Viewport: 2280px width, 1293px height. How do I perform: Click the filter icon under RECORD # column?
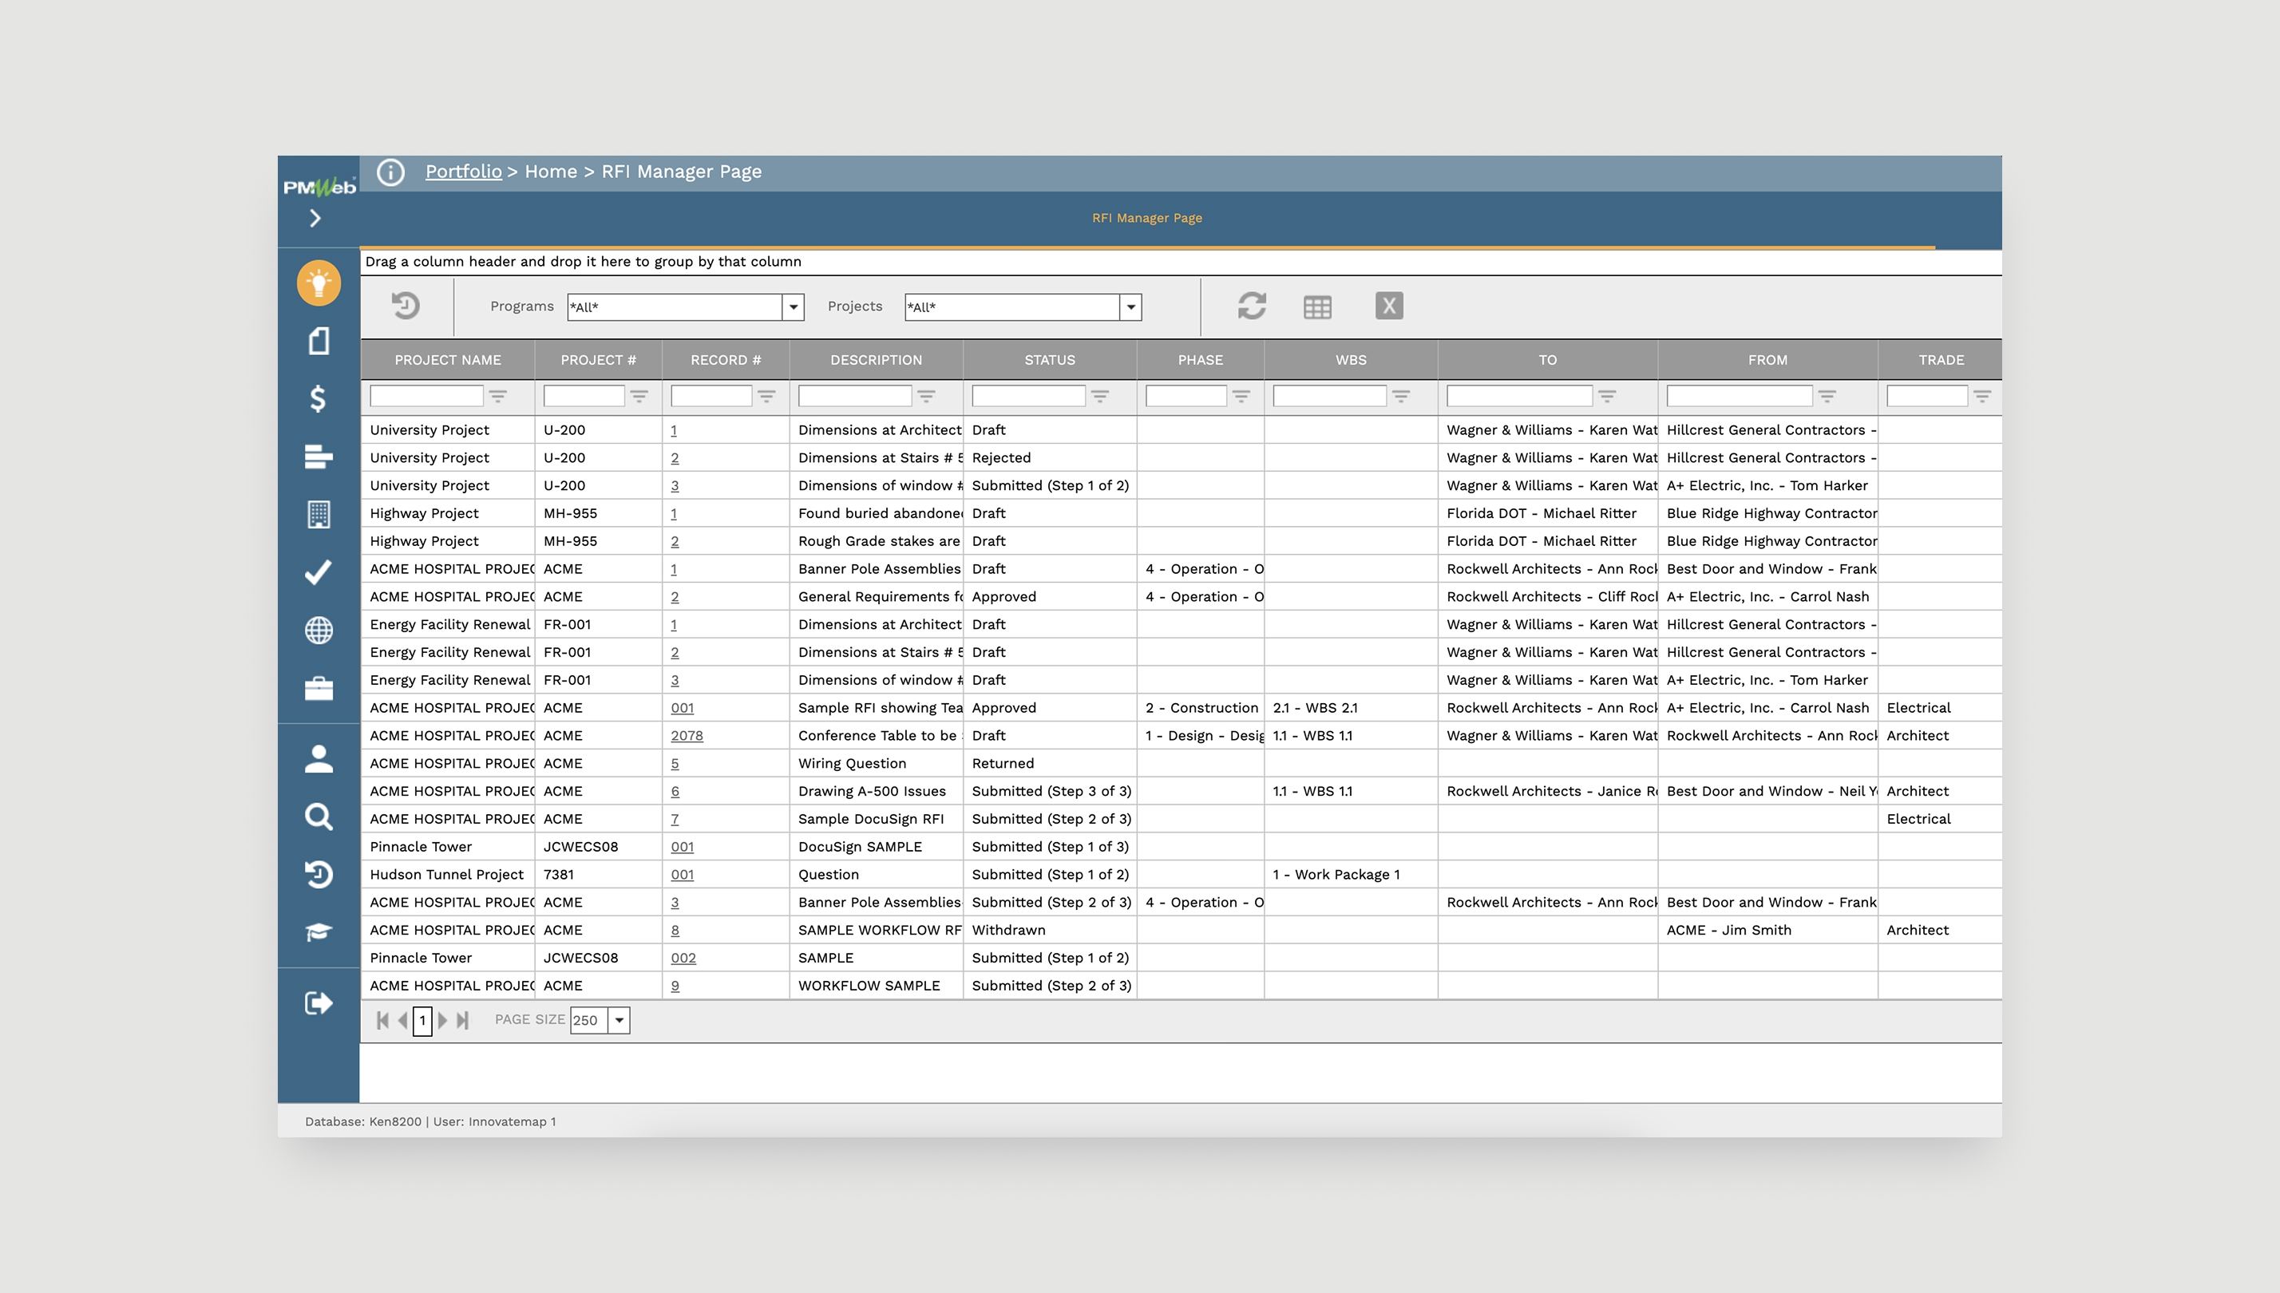(x=766, y=396)
